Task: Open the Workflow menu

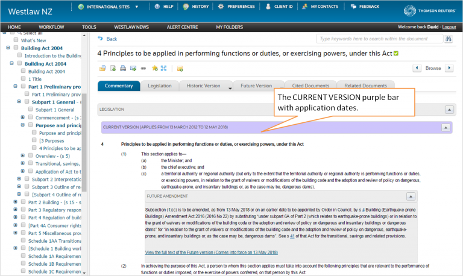Action: [51, 27]
